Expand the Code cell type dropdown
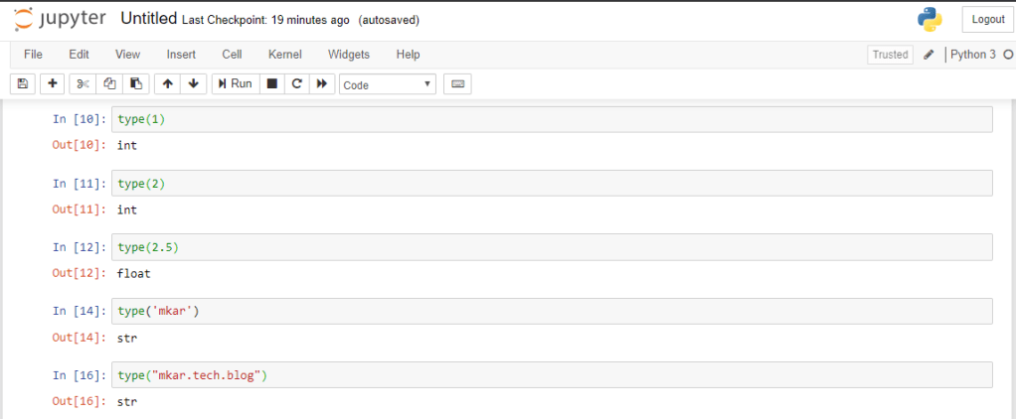The height and width of the screenshot is (419, 1016). pyautogui.click(x=388, y=84)
